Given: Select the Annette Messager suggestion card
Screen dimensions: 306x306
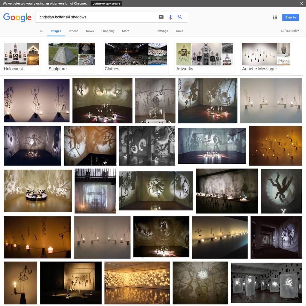Looking at the screenshot, I should (x=266, y=57).
